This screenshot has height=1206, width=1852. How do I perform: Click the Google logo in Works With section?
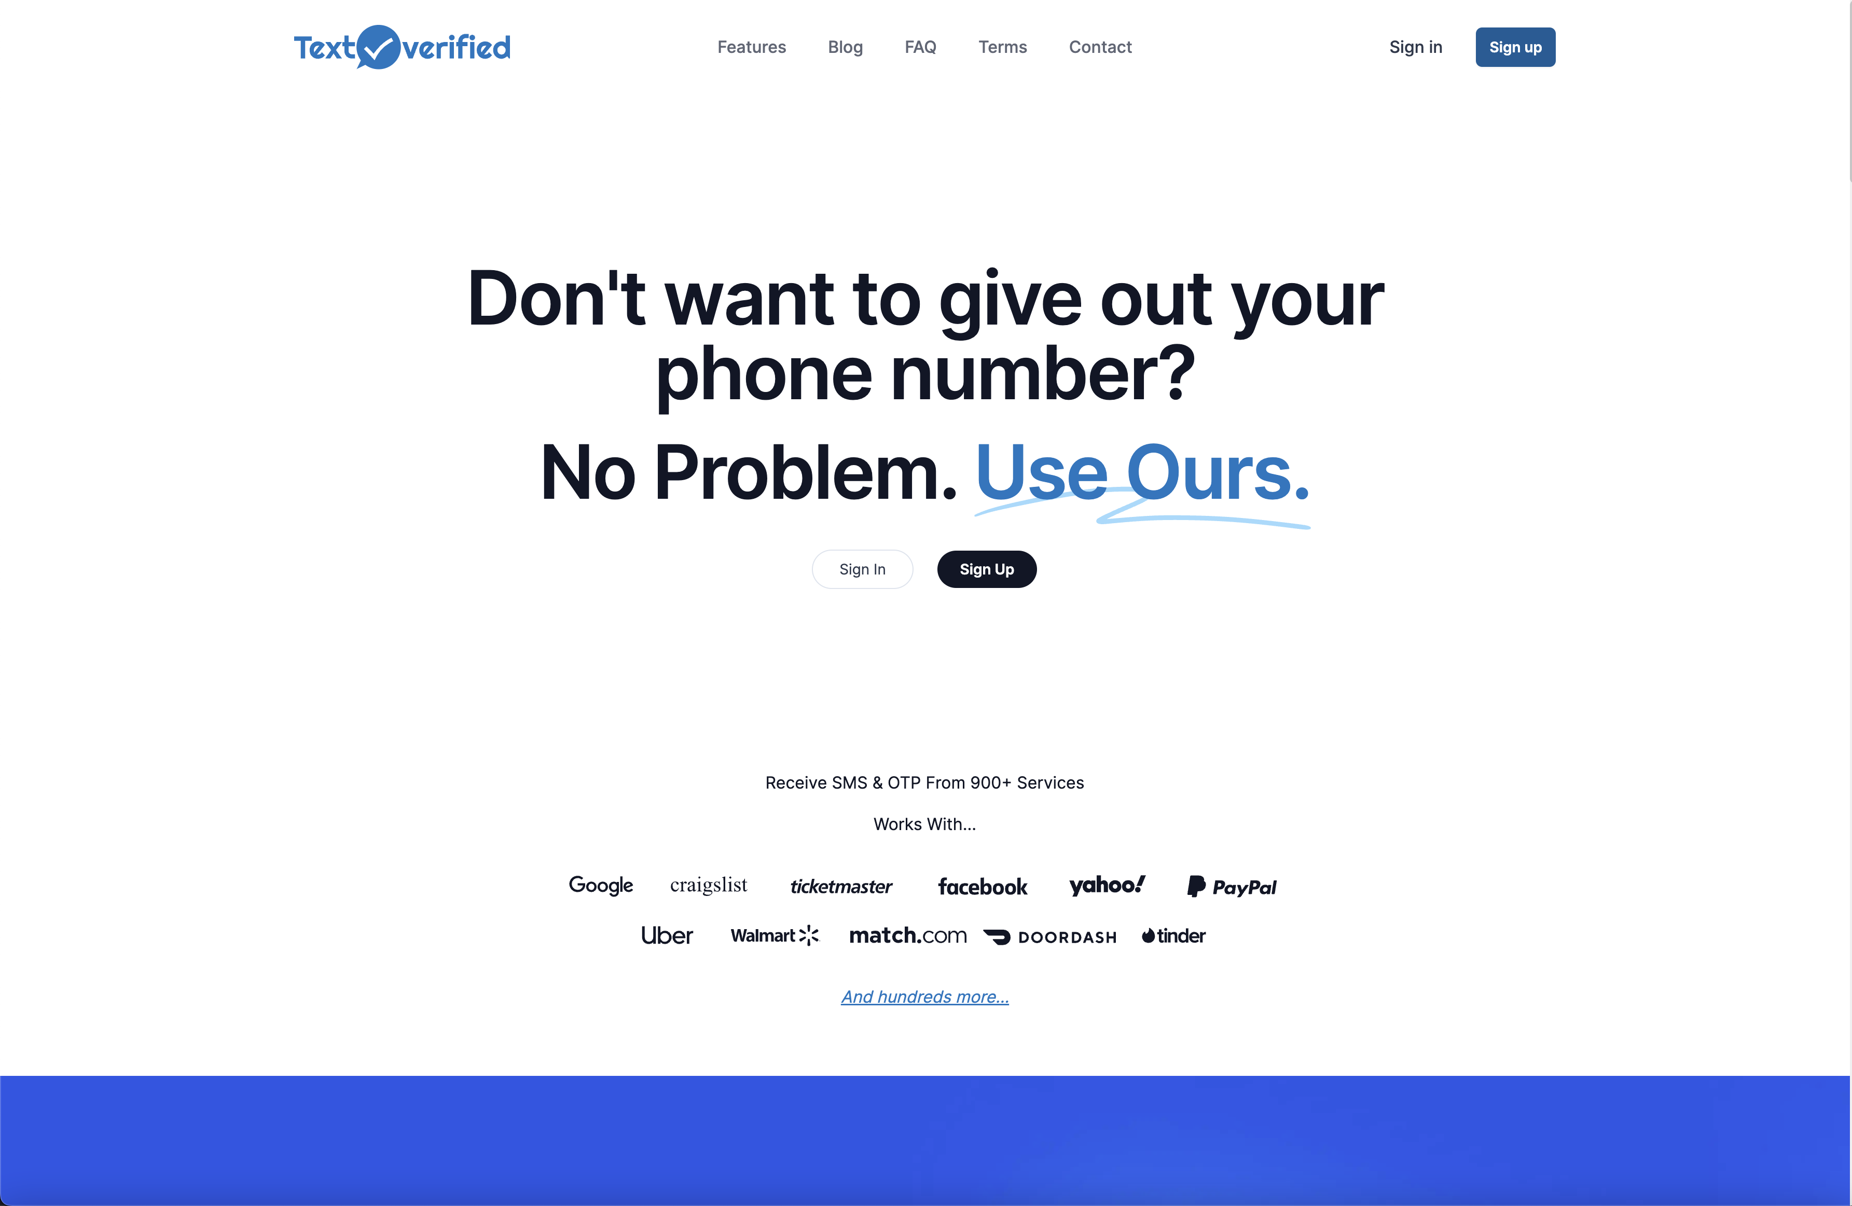coord(601,886)
